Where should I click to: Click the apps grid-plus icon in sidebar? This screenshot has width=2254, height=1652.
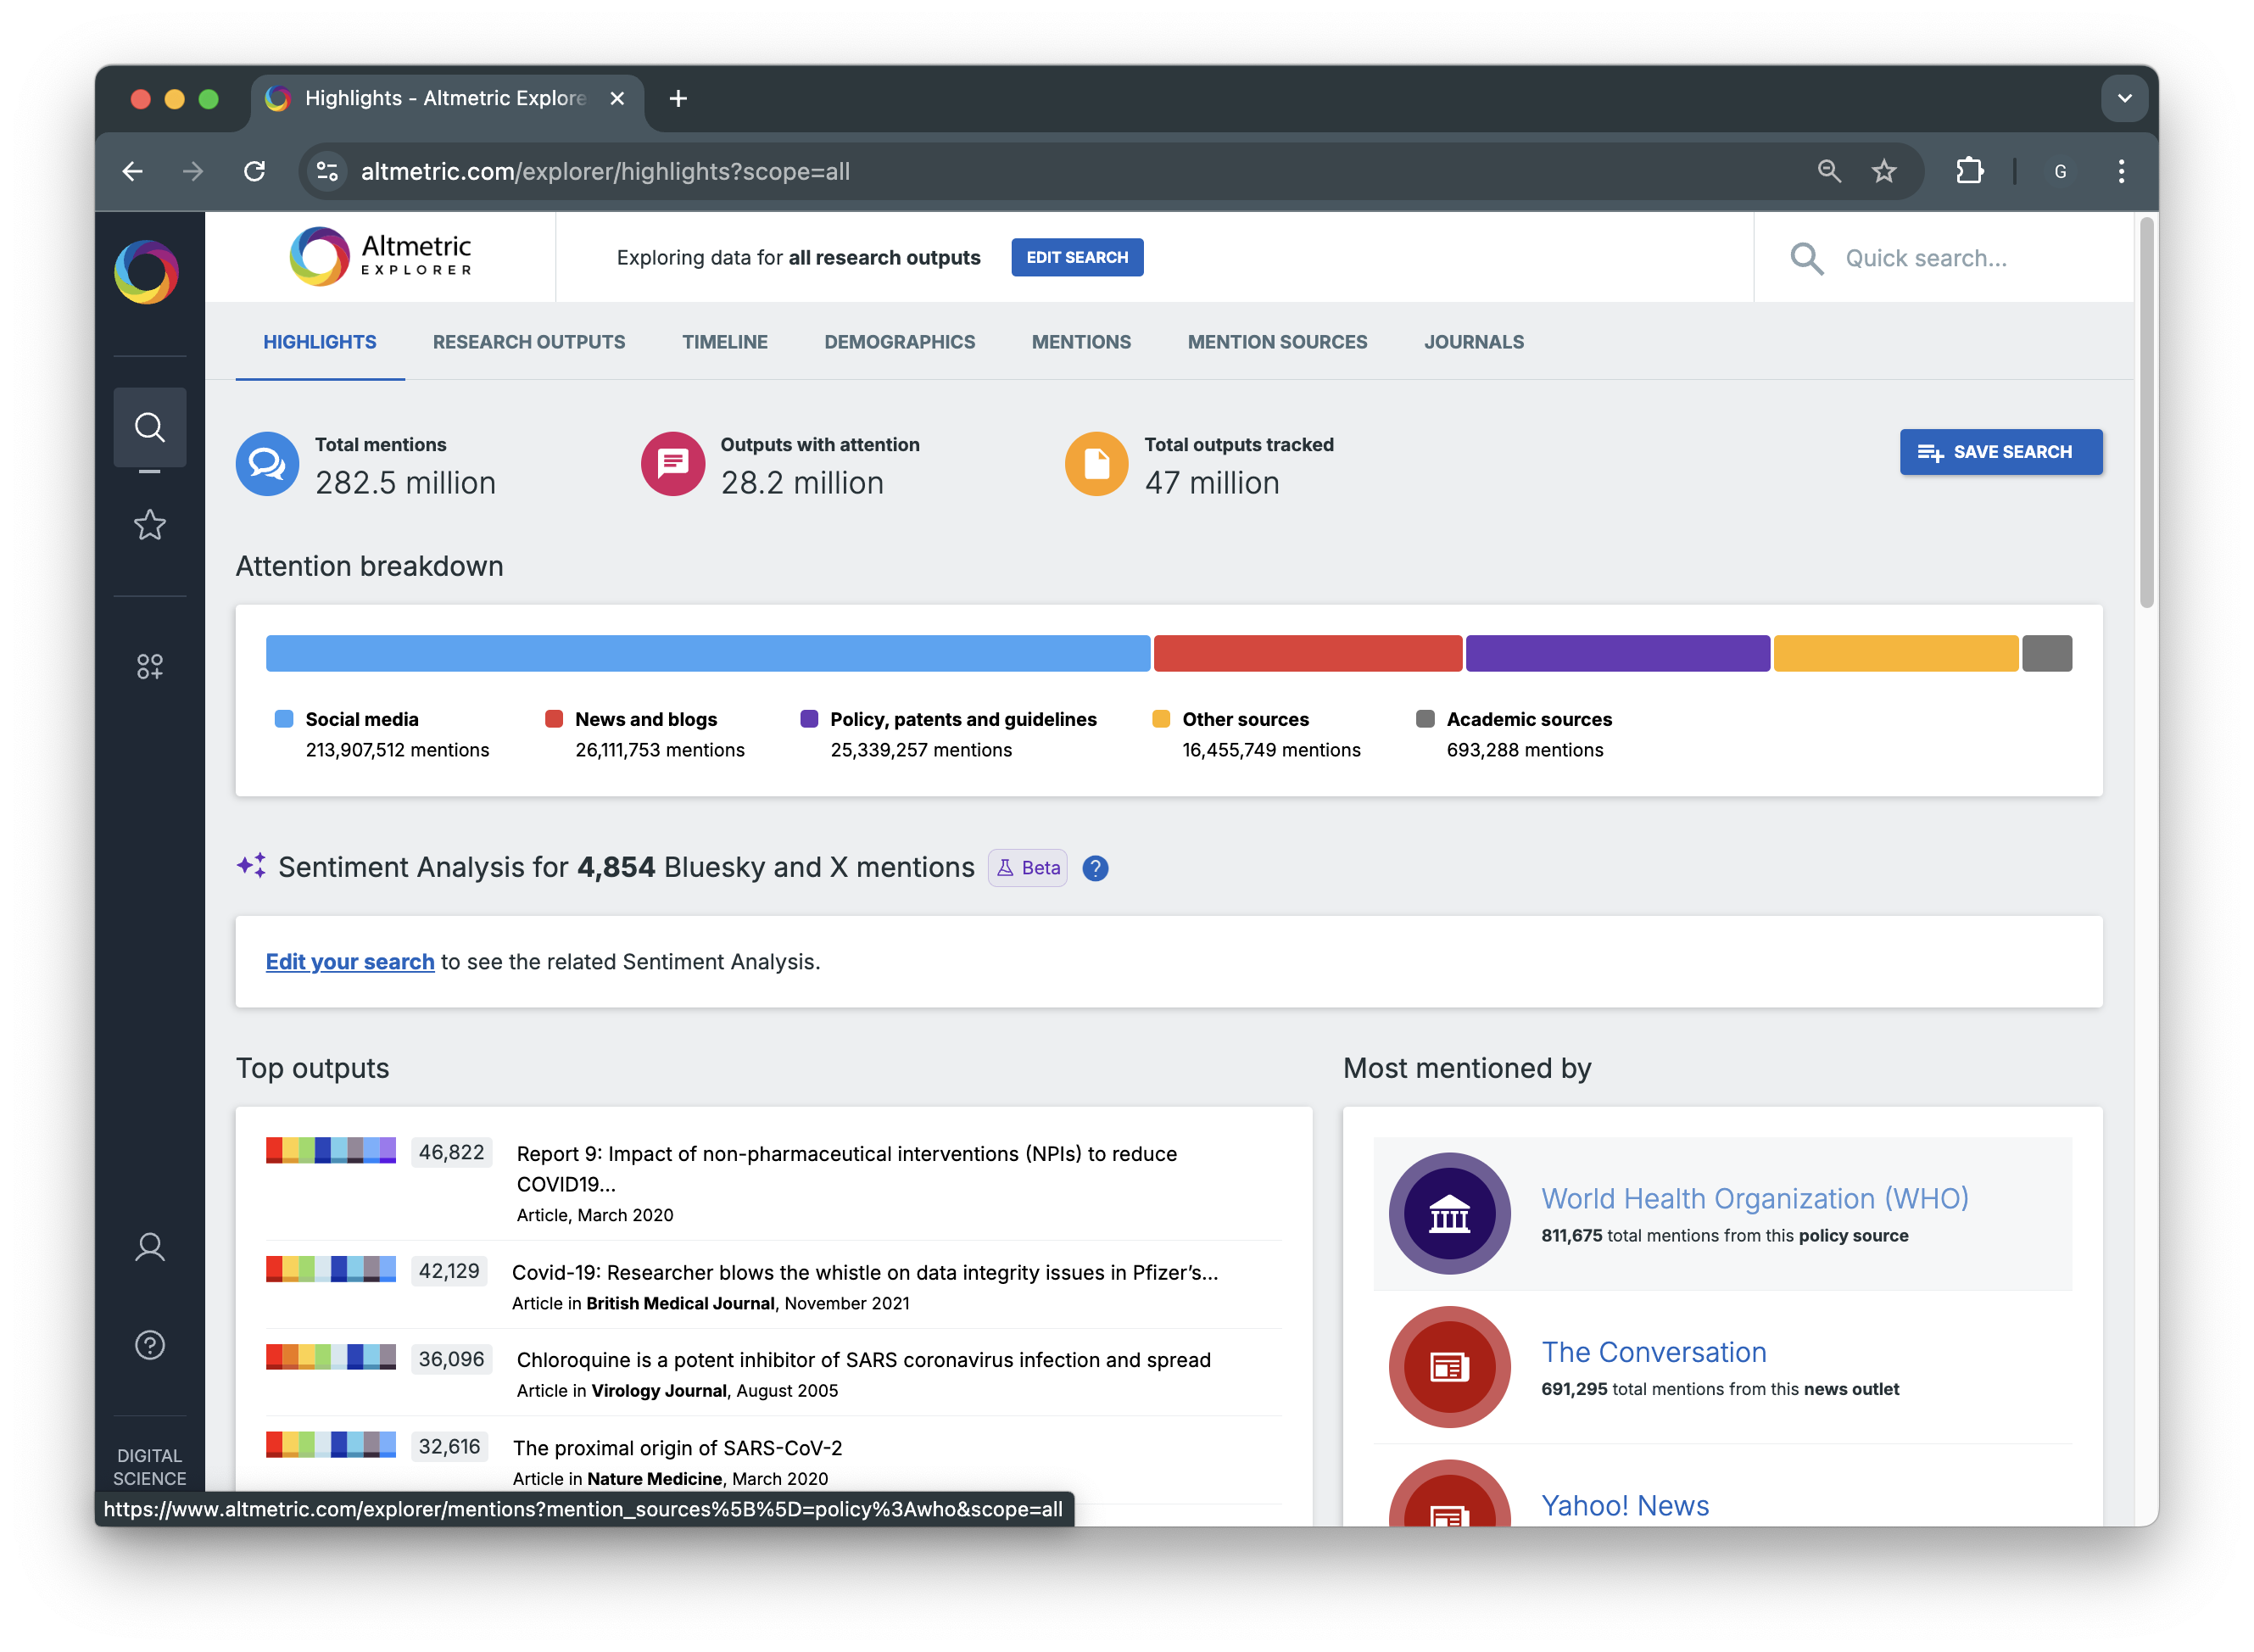point(149,666)
